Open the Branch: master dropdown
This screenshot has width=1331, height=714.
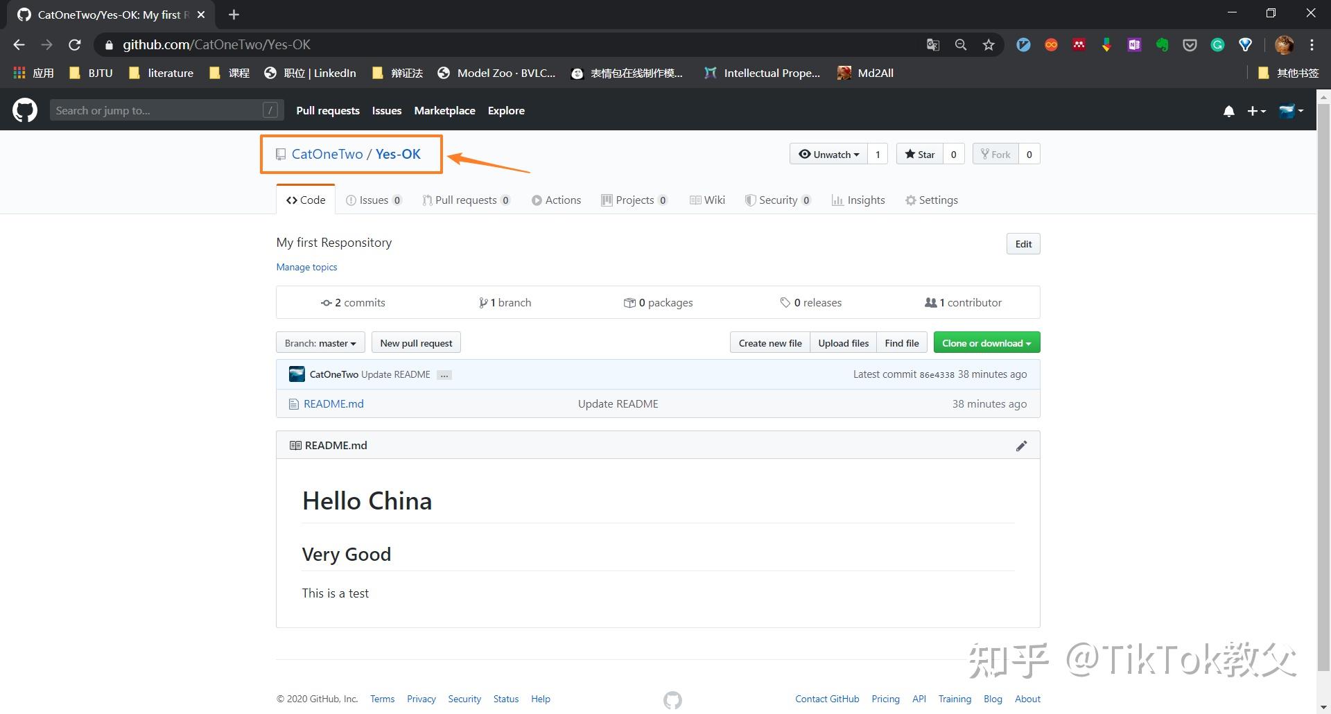click(320, 342)
